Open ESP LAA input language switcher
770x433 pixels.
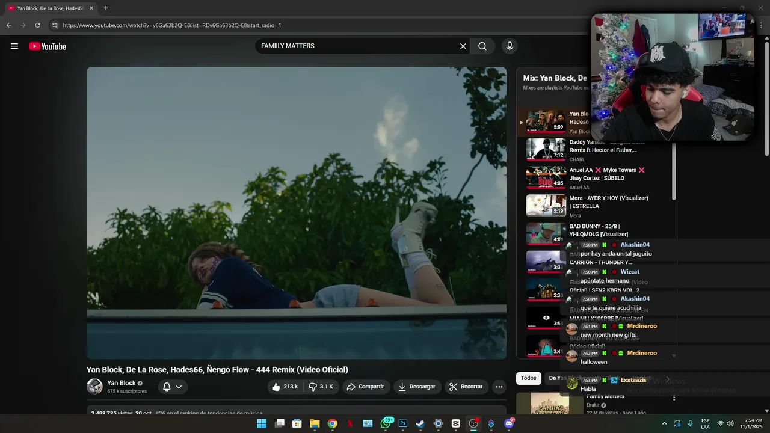pos(705,423)
